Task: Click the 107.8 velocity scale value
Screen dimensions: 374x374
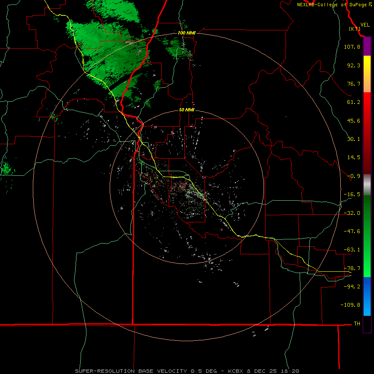Action: tap(352, 47)
